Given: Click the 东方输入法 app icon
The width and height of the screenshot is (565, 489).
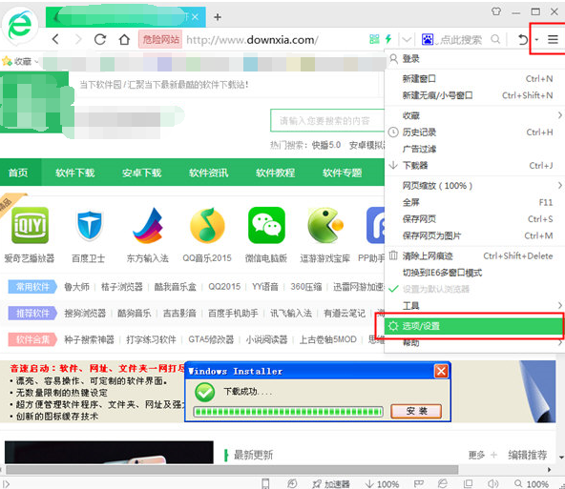Looking at the screenshot, I should click(x=148, y=226).
